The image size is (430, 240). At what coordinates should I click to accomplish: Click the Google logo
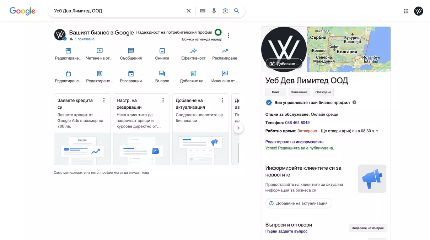click(x=22, y=11)
